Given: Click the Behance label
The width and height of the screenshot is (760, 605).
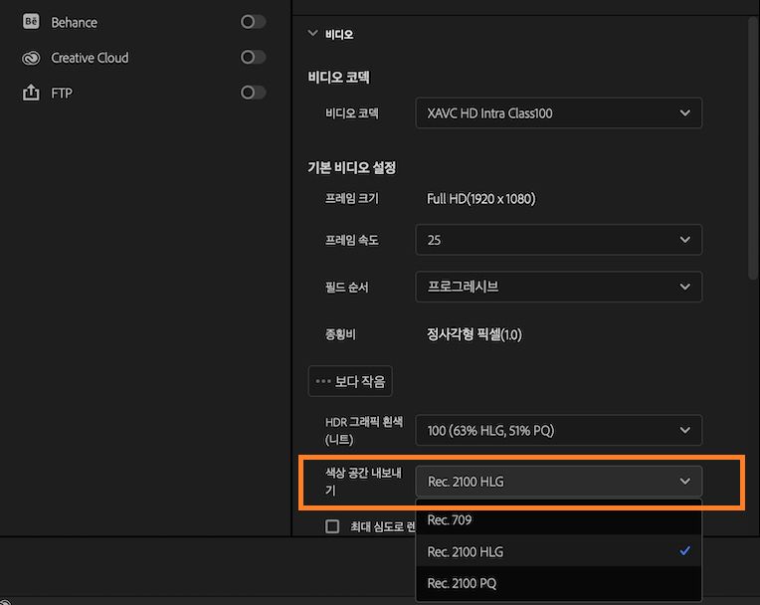Looking at the screenshot, I should (x=75, y=22).
